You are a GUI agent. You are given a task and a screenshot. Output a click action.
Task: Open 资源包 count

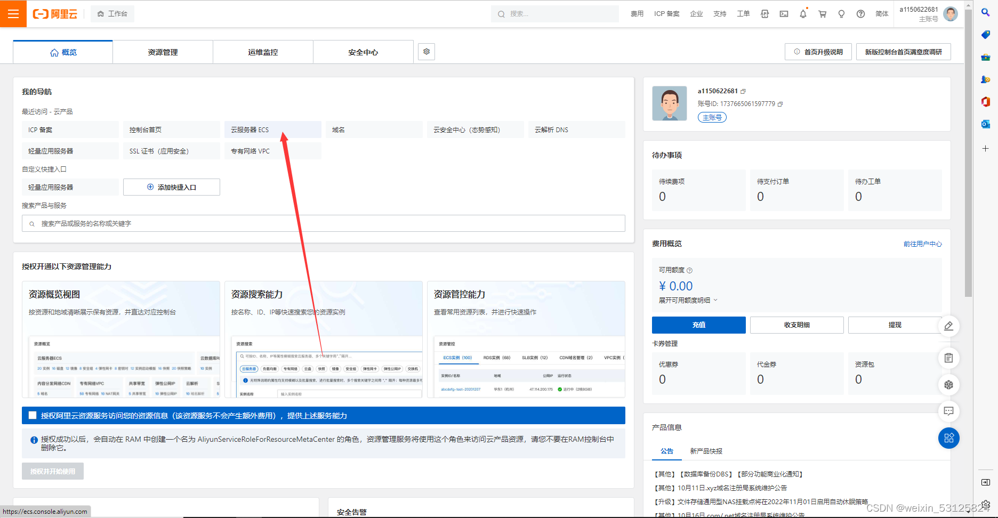858,379
